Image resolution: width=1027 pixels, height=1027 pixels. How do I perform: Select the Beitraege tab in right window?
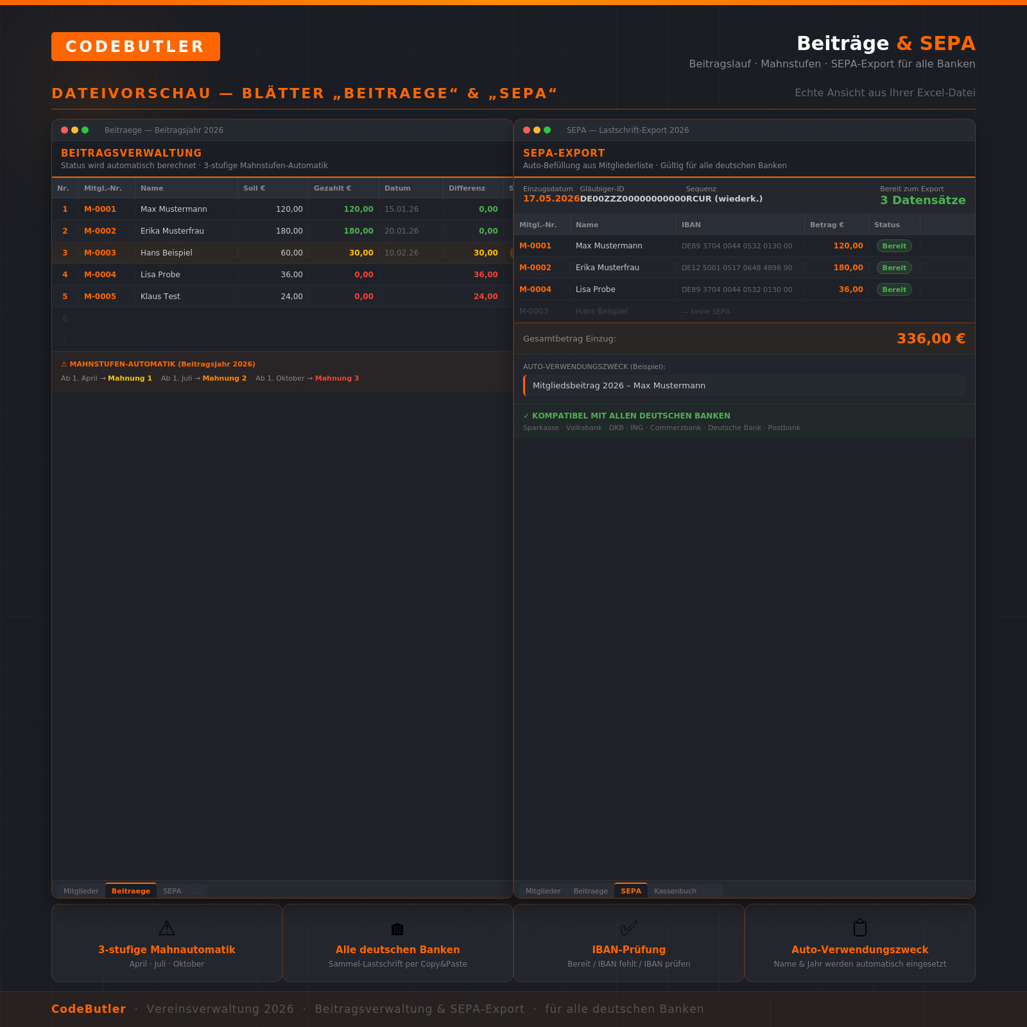591,891
